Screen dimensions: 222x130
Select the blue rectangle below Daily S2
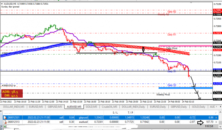[185, 88]
